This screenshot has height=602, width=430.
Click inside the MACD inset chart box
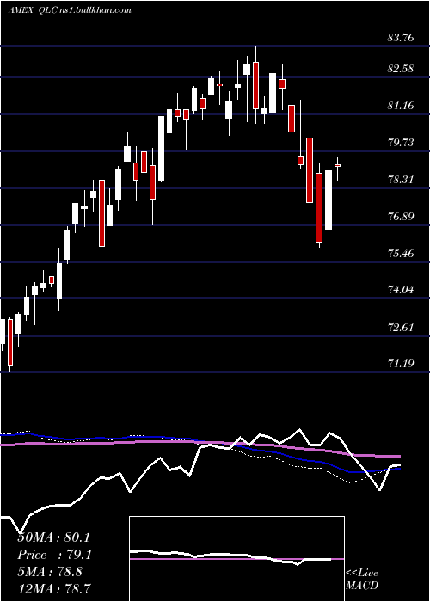point(236,559)
